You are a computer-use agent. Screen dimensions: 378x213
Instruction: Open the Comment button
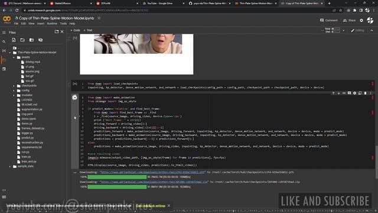[329, 20]
